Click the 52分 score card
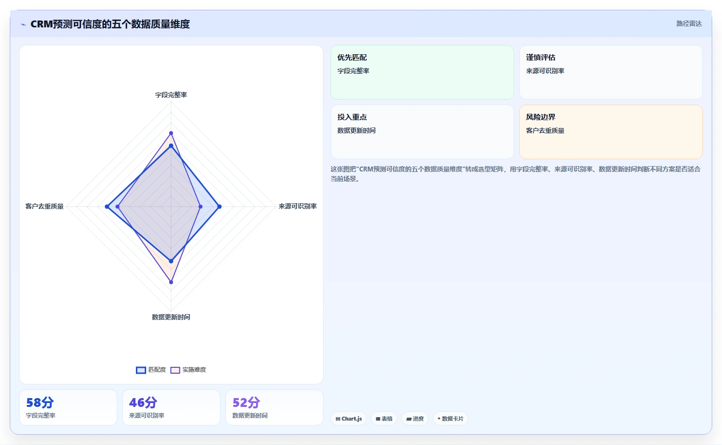 274,407
